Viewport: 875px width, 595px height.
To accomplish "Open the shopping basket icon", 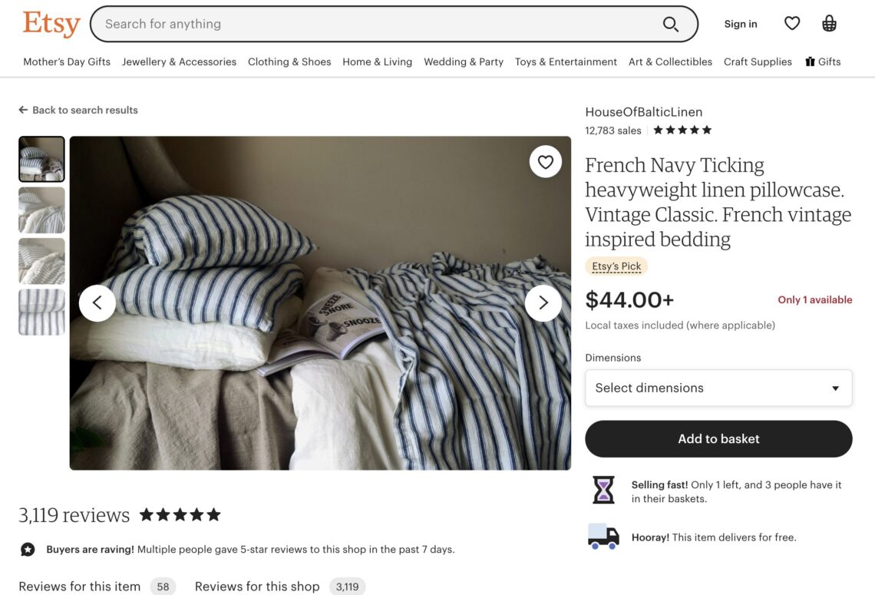I will [x=829, y=23].
